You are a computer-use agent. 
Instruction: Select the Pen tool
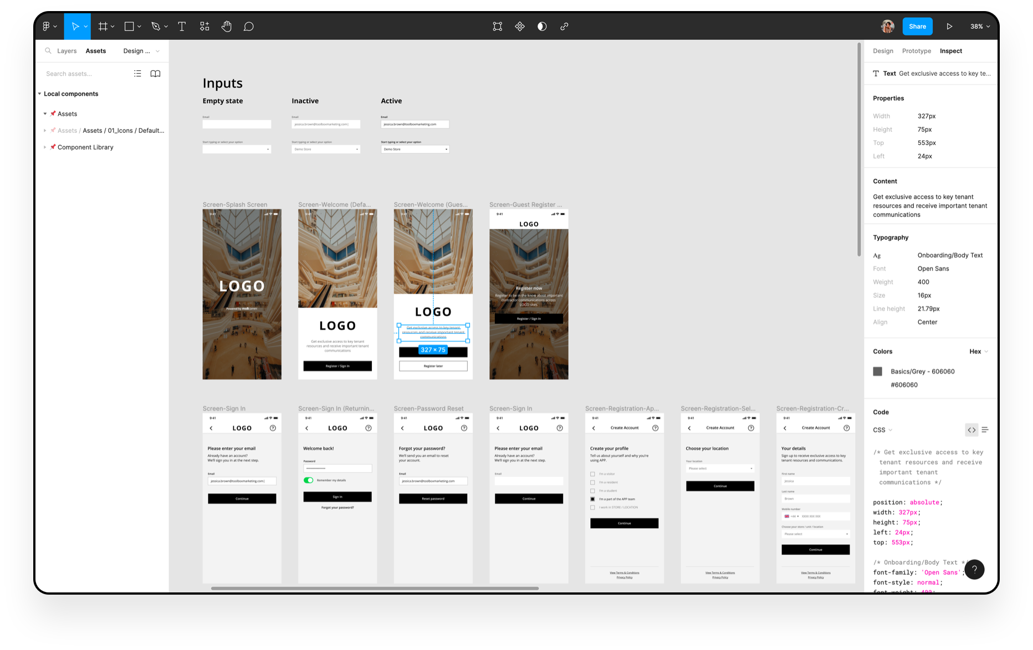156,26
